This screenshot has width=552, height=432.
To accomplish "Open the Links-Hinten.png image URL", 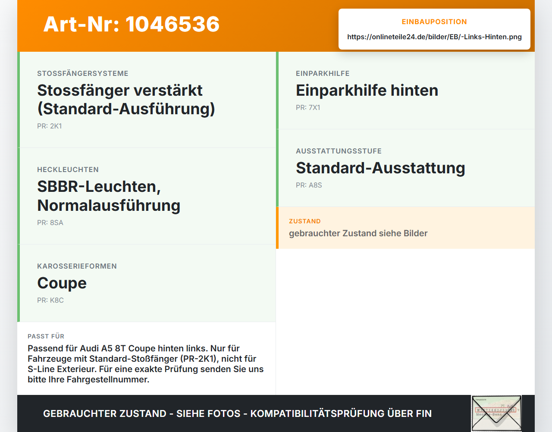I will coord(434,37).
